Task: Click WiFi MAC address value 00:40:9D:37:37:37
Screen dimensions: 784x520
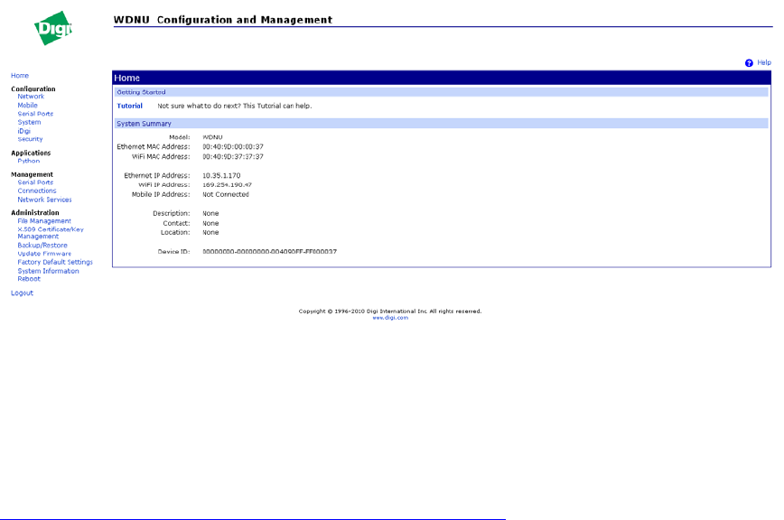Action: click(233, 157)
